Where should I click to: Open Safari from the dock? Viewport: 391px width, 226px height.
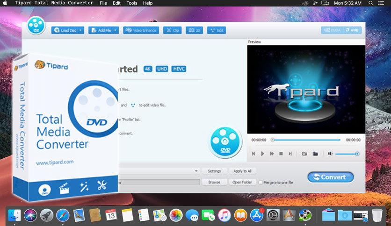[x=63, y=215]
